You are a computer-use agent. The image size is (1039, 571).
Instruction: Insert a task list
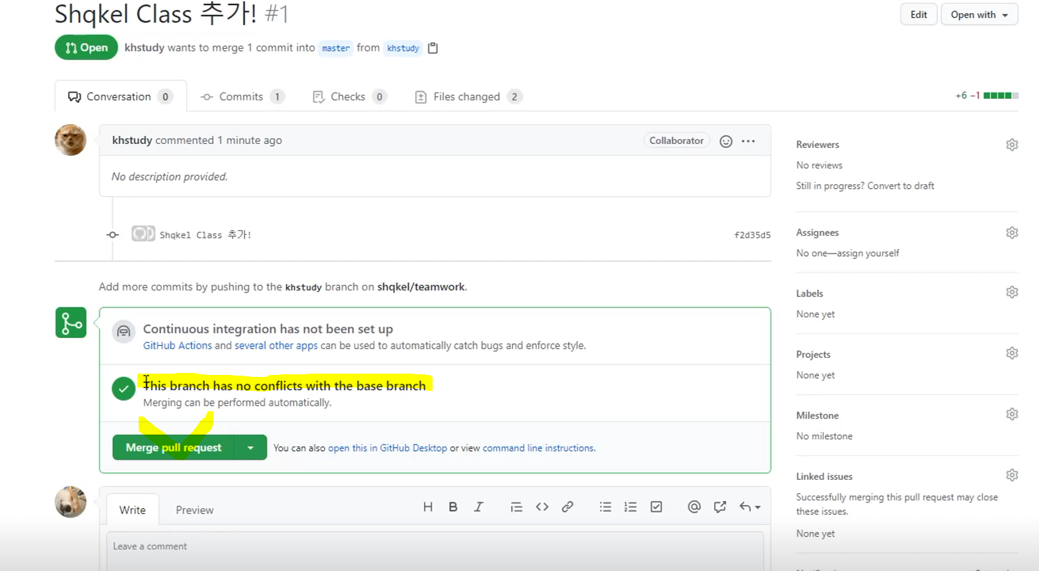click(657, 507)
